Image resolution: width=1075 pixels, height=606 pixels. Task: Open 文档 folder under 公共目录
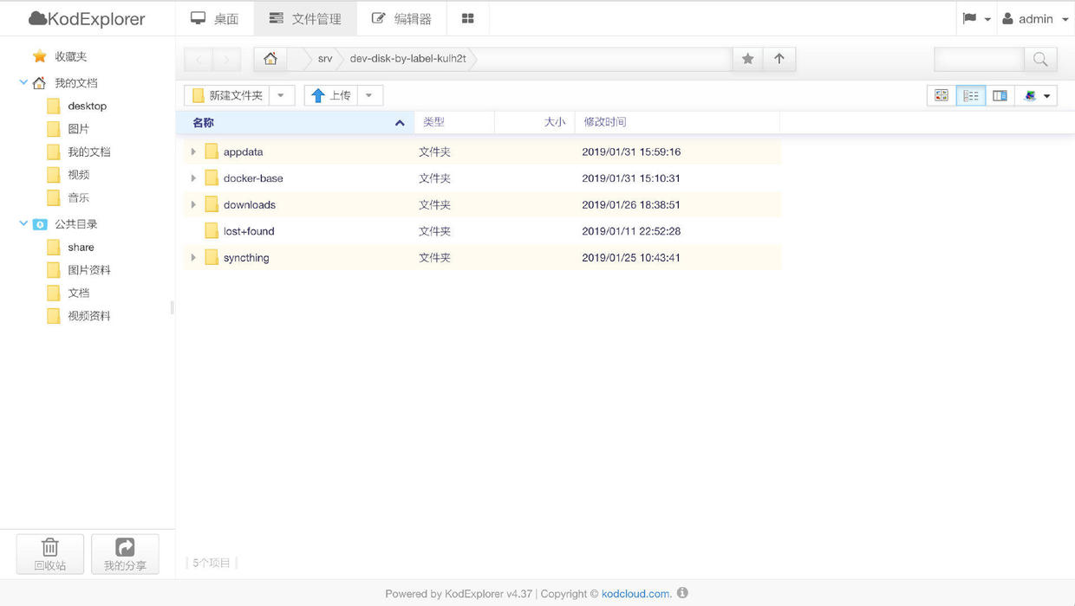coord(78,293)
